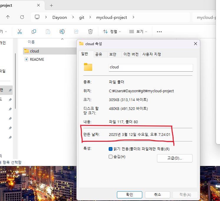
Task: Open the three-dot more options menu
Action: coord(159,32)
